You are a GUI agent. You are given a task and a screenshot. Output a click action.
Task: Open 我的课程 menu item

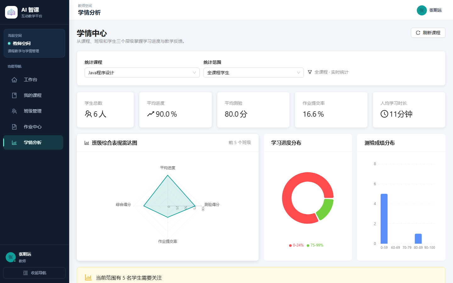pyautogui.click(x=33, y=95)
